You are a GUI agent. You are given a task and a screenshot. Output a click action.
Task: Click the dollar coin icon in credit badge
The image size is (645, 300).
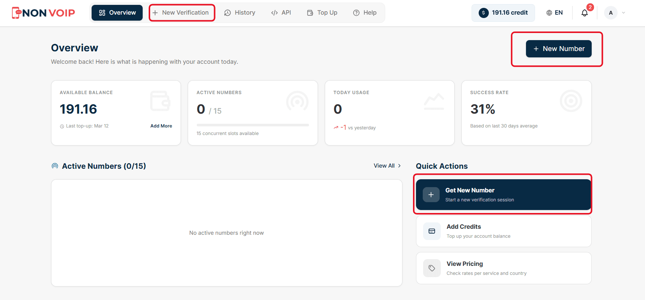pos(484,13)
